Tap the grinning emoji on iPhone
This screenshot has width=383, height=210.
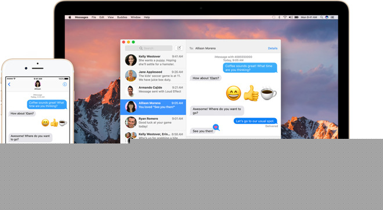point(45,123)
